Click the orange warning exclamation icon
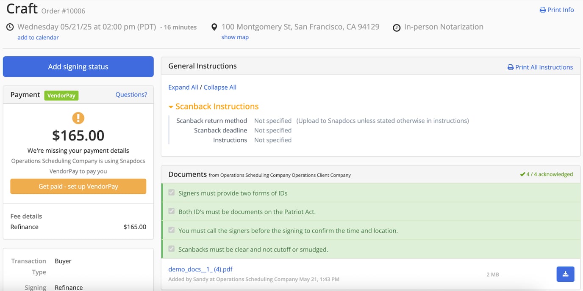Image resolution: width=583 pixels, height=291 pixels. (x=78, y=118)
